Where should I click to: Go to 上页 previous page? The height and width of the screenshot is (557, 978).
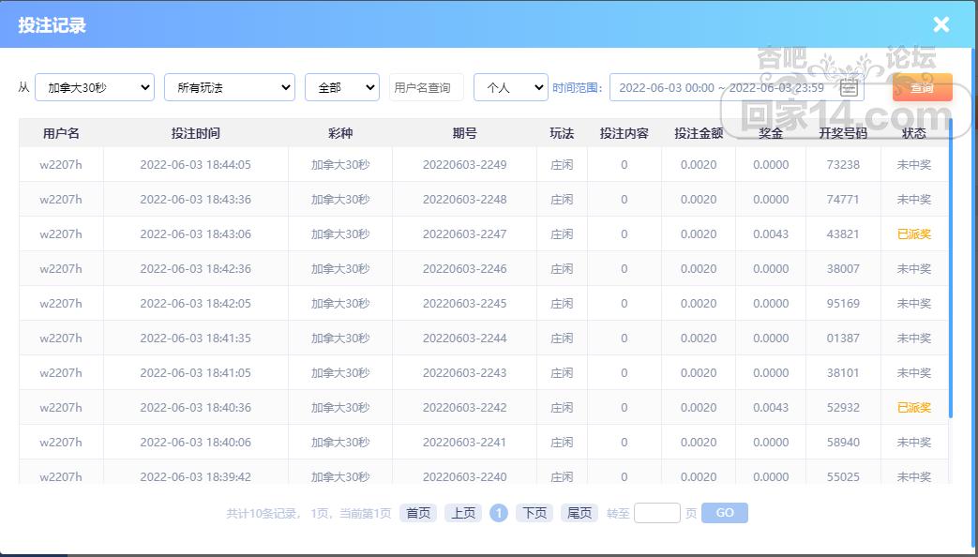tap(463, 513)
